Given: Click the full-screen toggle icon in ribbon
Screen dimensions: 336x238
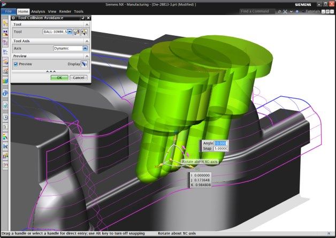Looking at the screenshot, I should click(x=285, y=12).
